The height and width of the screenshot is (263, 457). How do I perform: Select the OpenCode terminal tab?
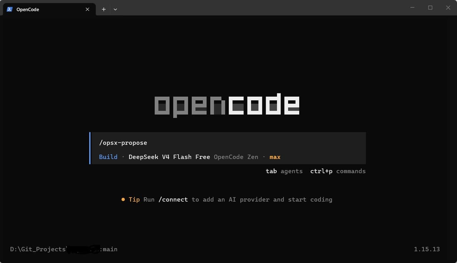49,9
